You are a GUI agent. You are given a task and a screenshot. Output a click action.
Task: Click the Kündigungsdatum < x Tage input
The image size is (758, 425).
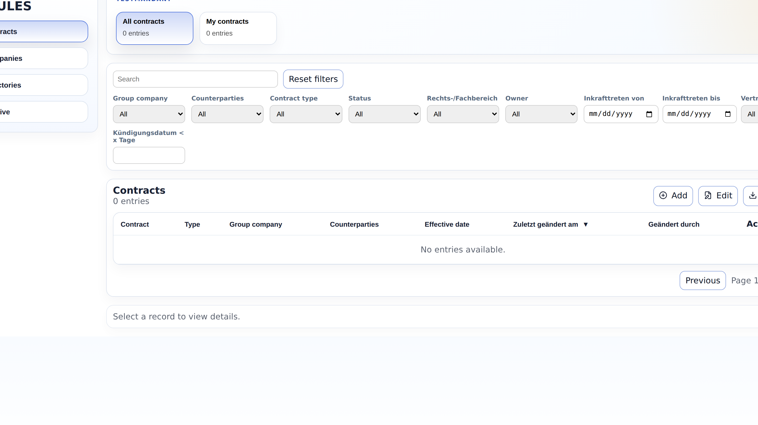tap(149, 155)
